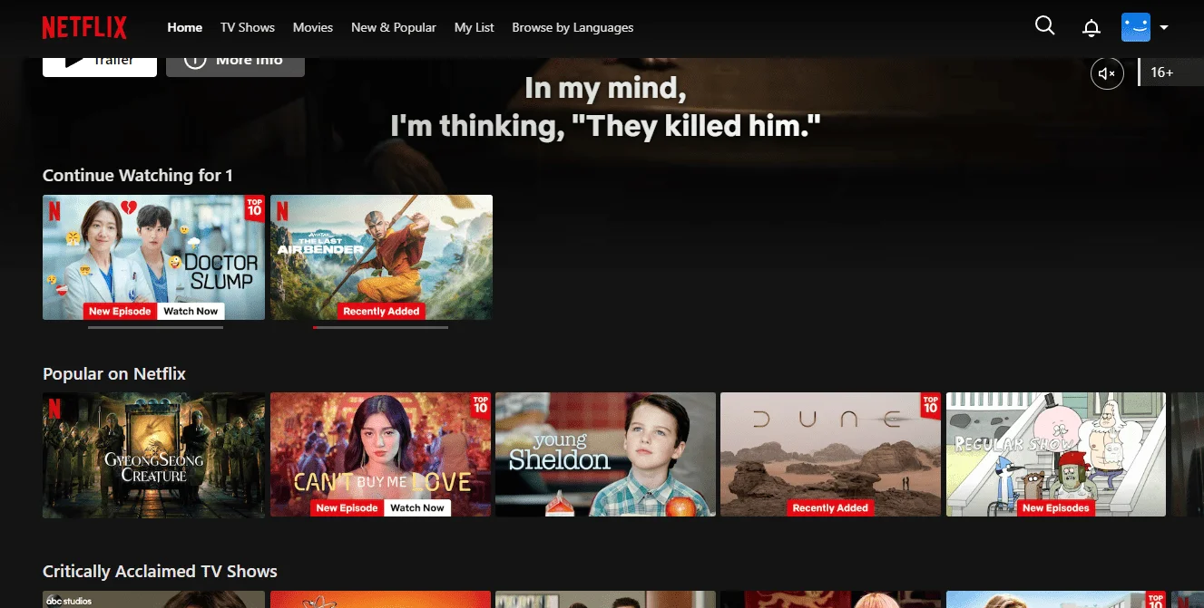Click Netflix N logo on Last Airbender card
The width and height of the screenshot is (1204, 608).
click(x=282, y=210)
